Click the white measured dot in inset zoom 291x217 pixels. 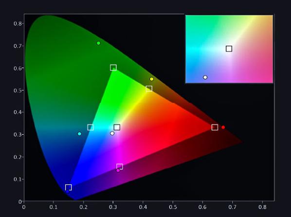tap(205, 77)
